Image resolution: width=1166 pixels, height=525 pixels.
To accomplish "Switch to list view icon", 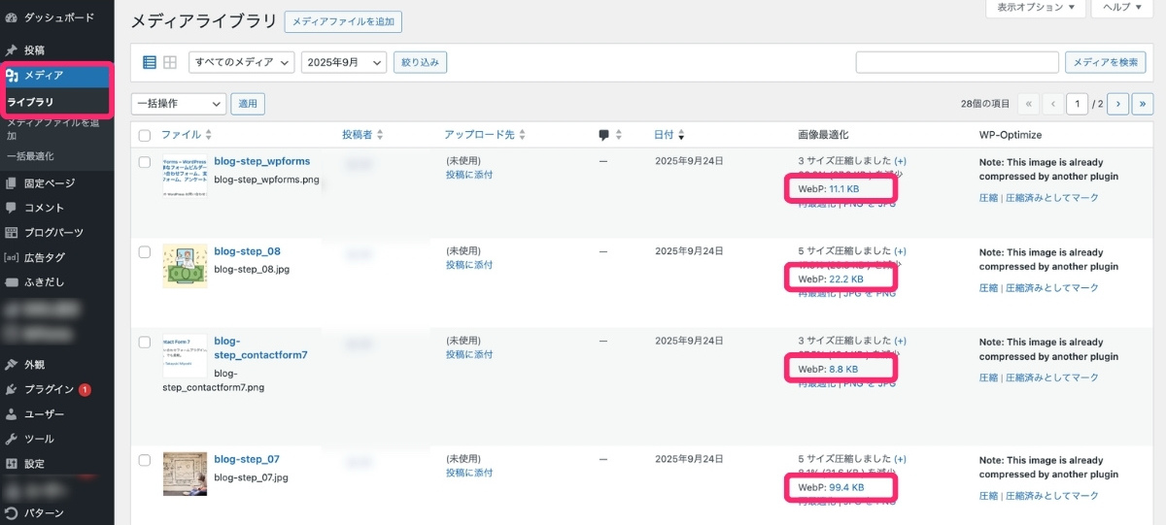I will 150,62.
